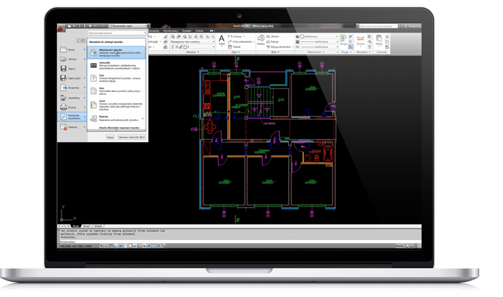Open JakWarstwa object color dropdown
This screenshot has height=297, width=503.
[x=319, y=37]
